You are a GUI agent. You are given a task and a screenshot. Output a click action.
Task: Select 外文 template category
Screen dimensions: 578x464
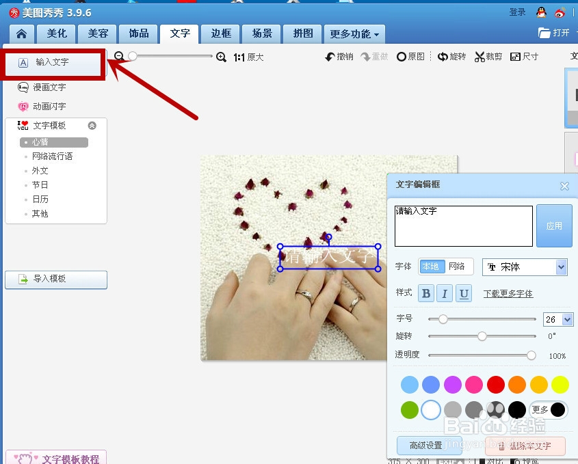pos(40,171)
